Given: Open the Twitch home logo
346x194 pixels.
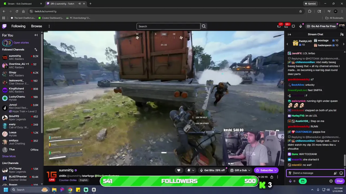Looking at the screenshot, I should [4, 26].
